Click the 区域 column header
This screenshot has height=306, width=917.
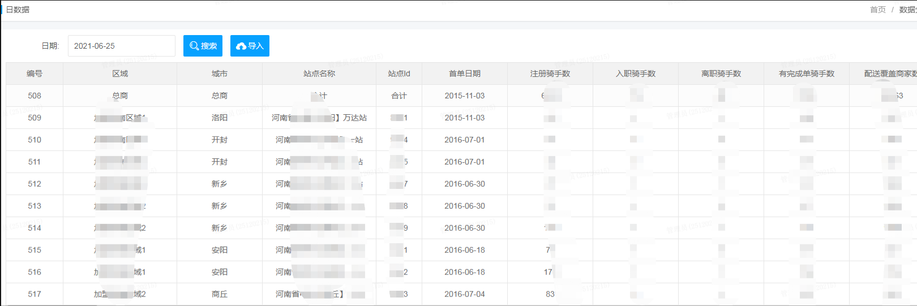(x=120, y=74)
